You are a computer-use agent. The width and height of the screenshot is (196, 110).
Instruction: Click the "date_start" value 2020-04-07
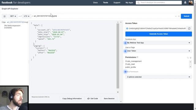(x=58, y=32)
